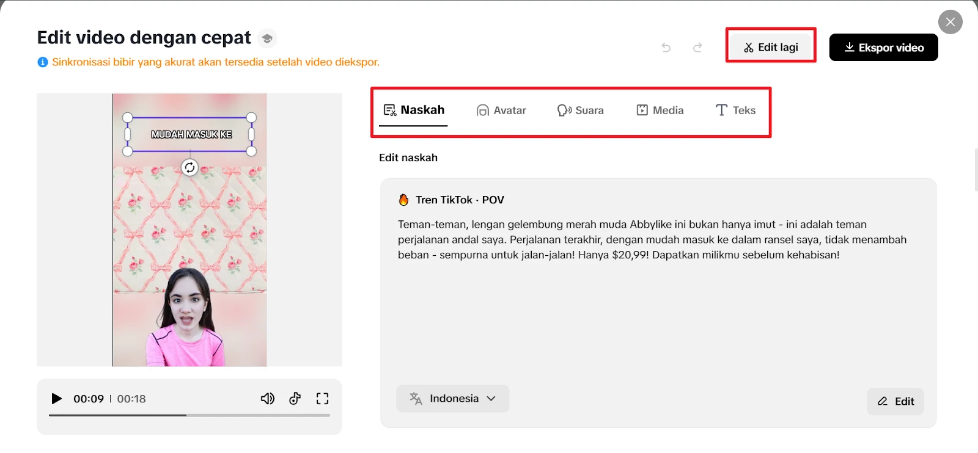Open the Indonesia language dropdown
Viewport: 978px width, 453px height.
[452, 399]
